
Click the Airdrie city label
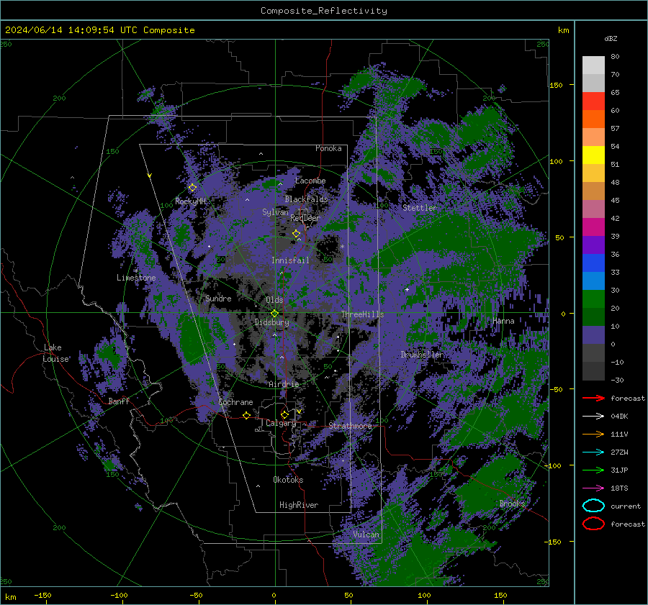pyautogui.click(x=284, y=384)
